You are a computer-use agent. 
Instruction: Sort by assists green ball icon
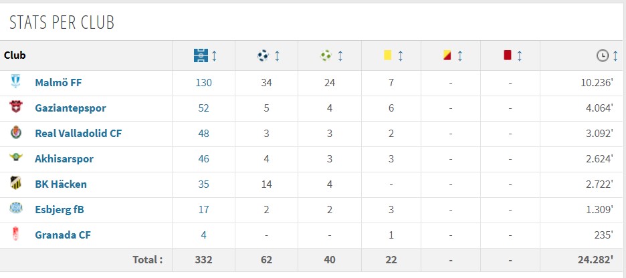(326, 55)
